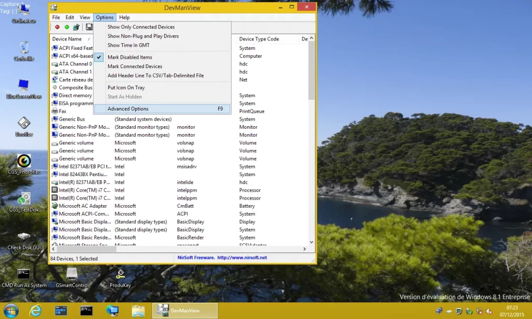Image resolution: width=532 pixels, height=319 pixels.
Task: Click the horizontal scroll right arrow
Action: click(x=304, y=249)
